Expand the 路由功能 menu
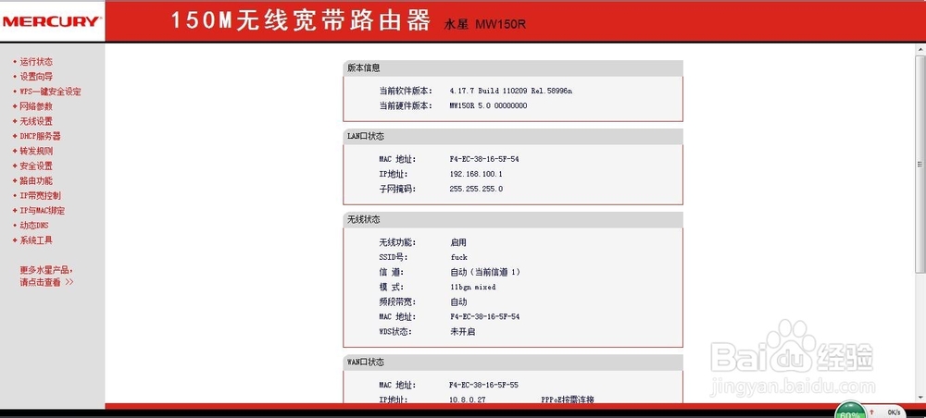Viewport: 926px width, 418px height. tap(36, 181)
